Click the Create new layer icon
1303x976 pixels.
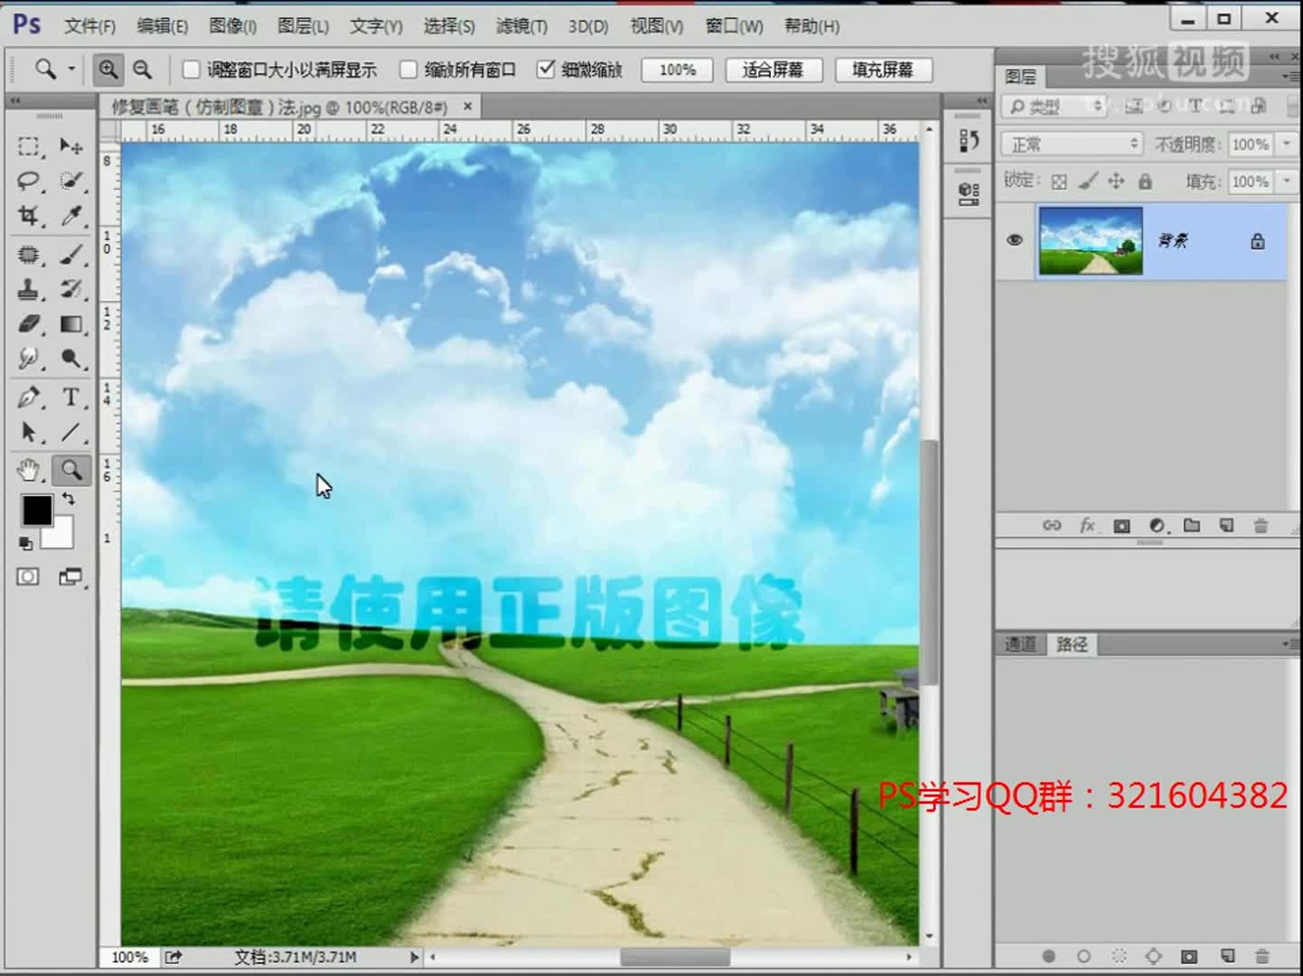click(1226, 525)
